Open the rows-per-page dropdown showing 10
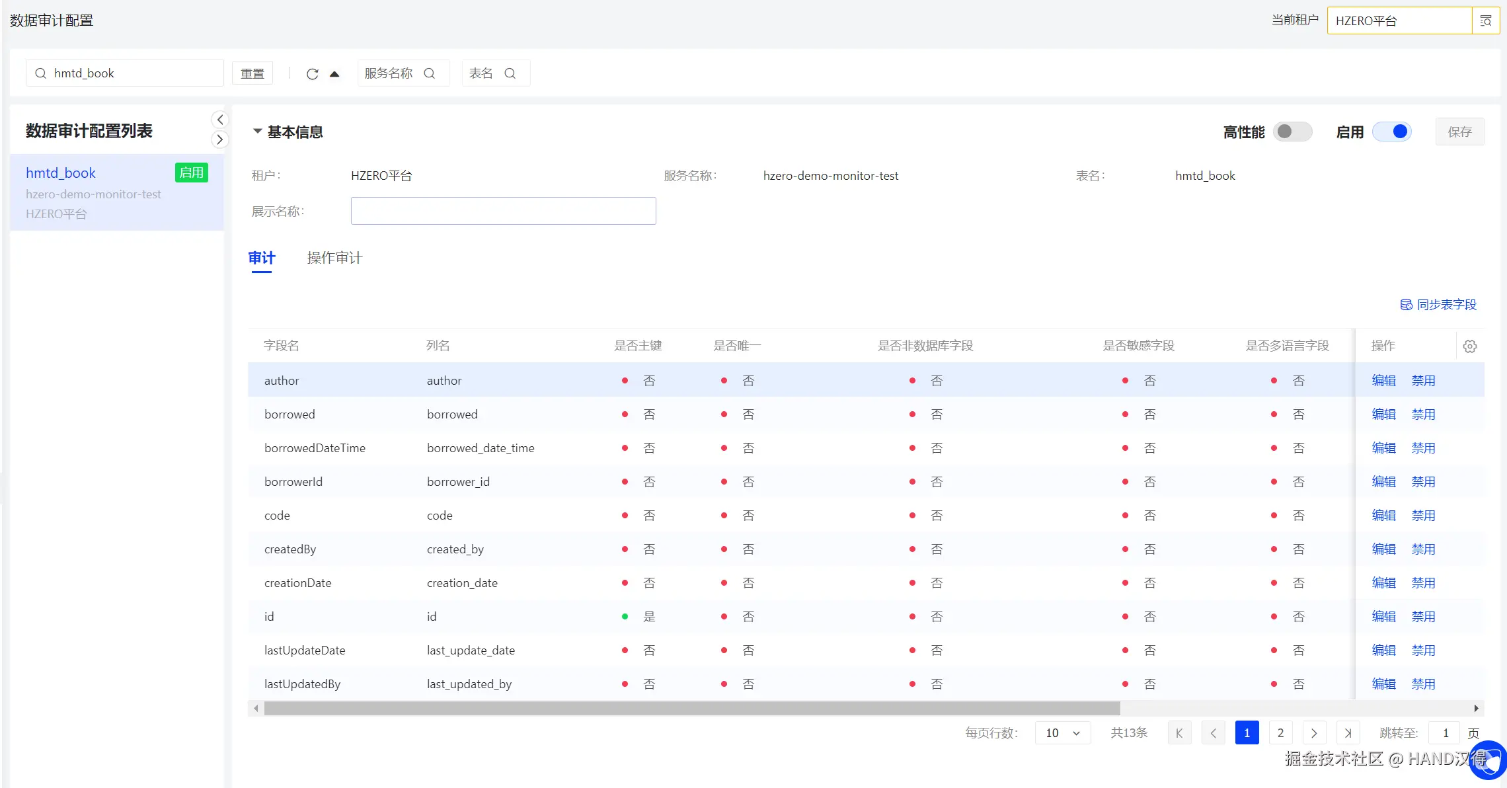Viewport: 1507px width, 788px height. tap(1062, 733)
